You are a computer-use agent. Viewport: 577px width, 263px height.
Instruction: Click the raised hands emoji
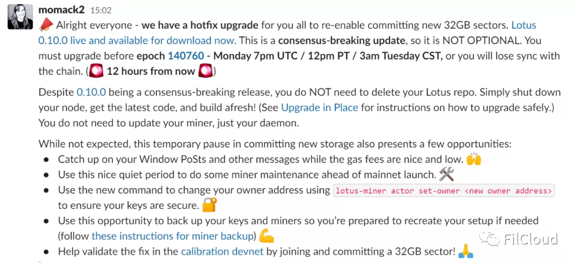click(x=474, y=159)
